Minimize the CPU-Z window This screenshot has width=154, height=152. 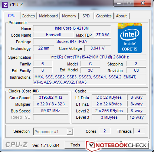click(118, 3)
